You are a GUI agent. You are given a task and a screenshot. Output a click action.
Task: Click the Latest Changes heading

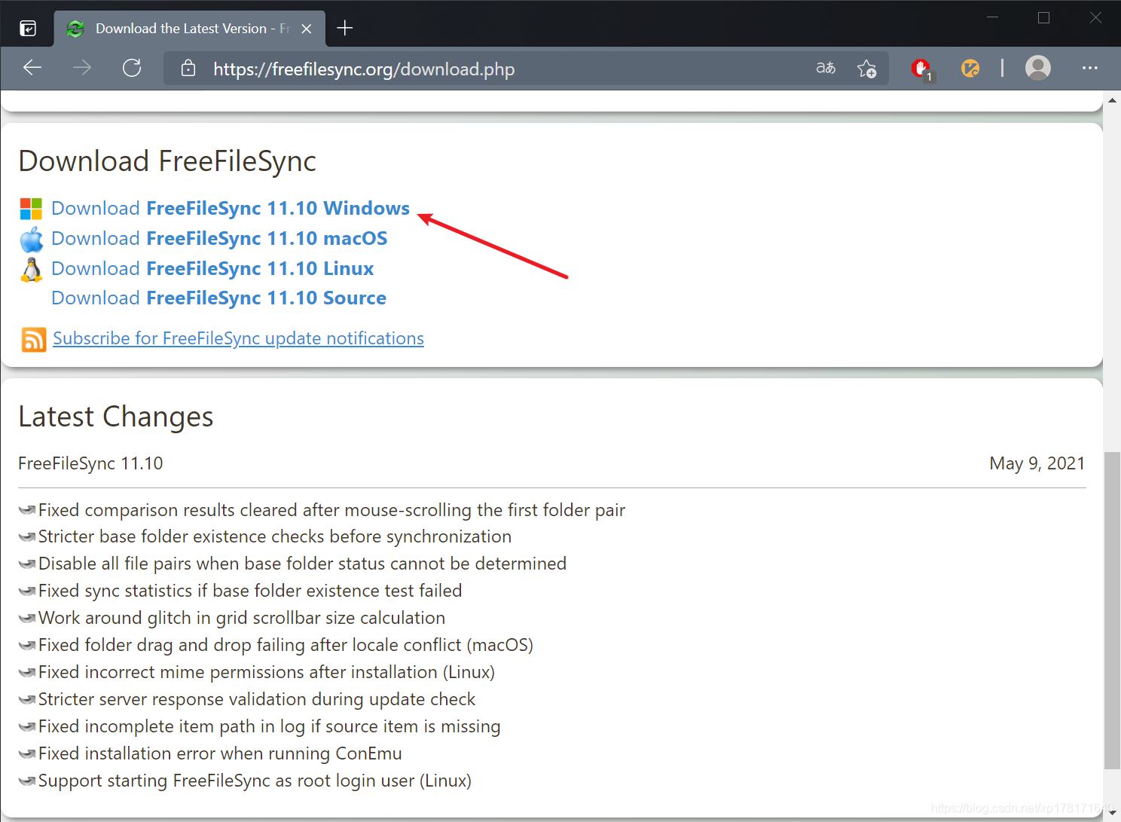(116, 417)
